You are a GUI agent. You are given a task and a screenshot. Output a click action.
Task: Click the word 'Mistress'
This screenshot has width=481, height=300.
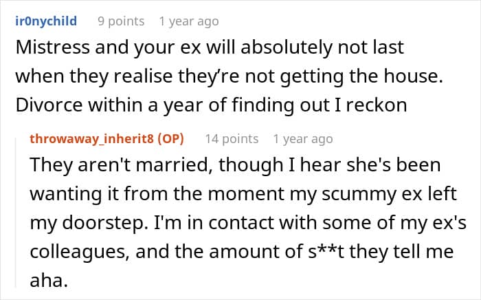coord(52,47)
